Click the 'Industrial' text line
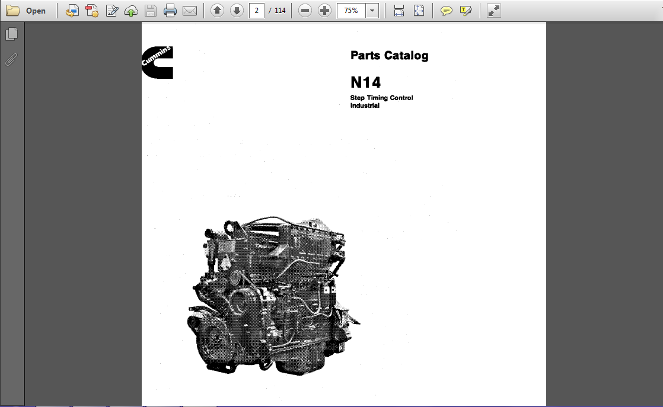 click(x=365, y=105)
